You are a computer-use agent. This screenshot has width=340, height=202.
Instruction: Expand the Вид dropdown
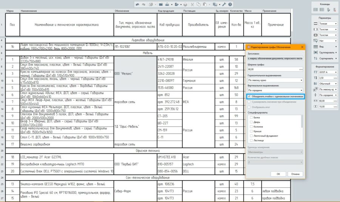[x=336, y=47]
